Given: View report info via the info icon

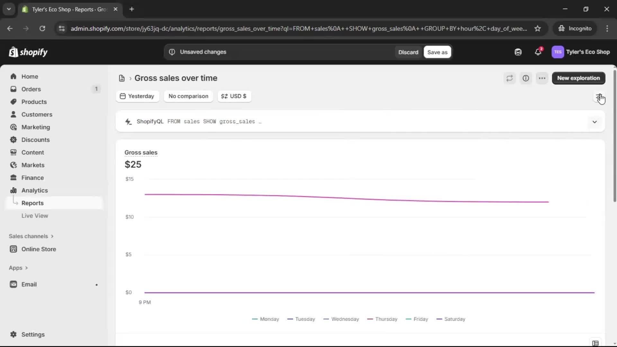Looking at the screenshot, I should click(x=526, y=78).
